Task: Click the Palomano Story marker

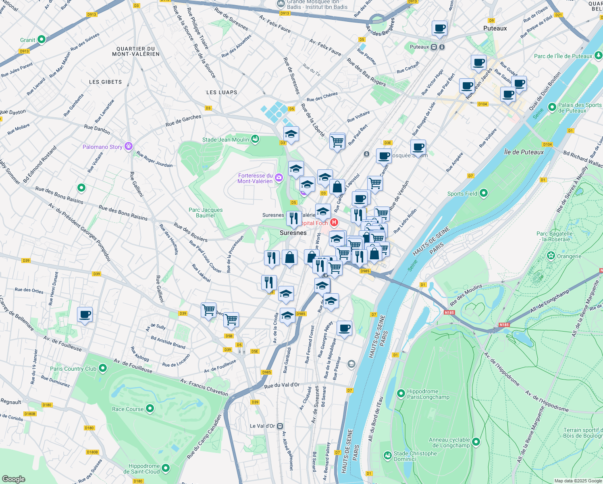Action: coord(129,146)
